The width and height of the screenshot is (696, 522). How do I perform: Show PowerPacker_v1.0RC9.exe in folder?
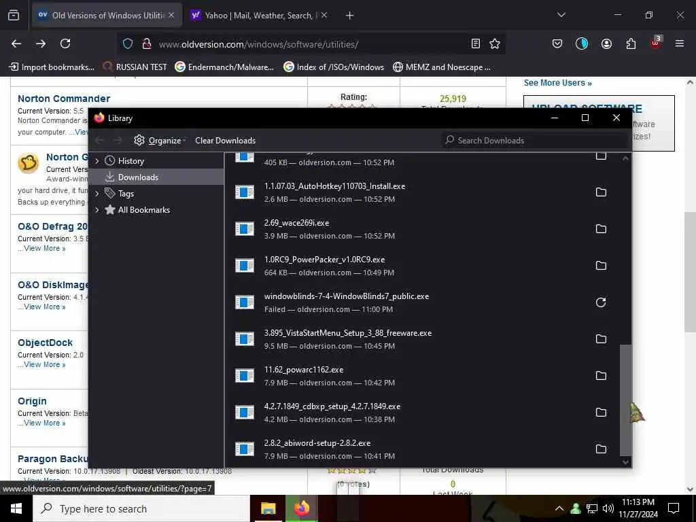(x=601, y=266)
